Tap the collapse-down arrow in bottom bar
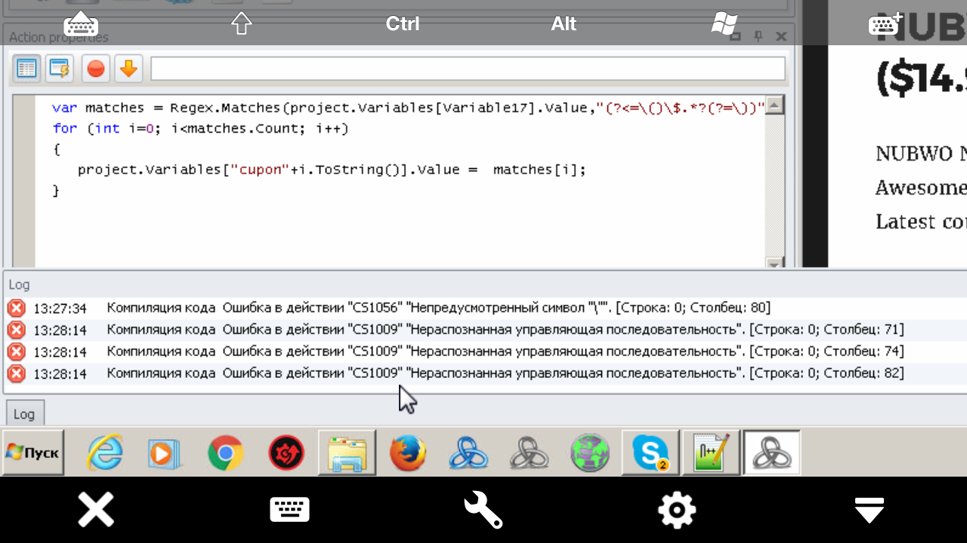This screenshot has width=967, height=543. click(870, 510)
